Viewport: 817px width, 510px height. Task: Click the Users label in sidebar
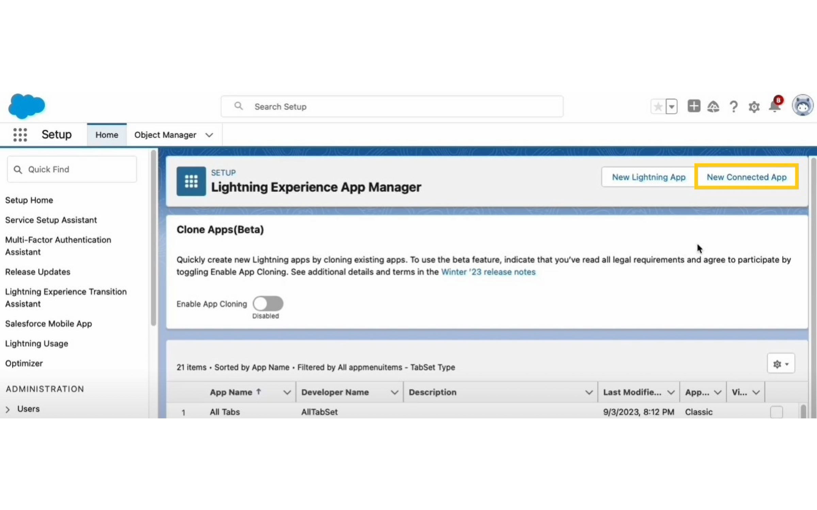point(29,409)
